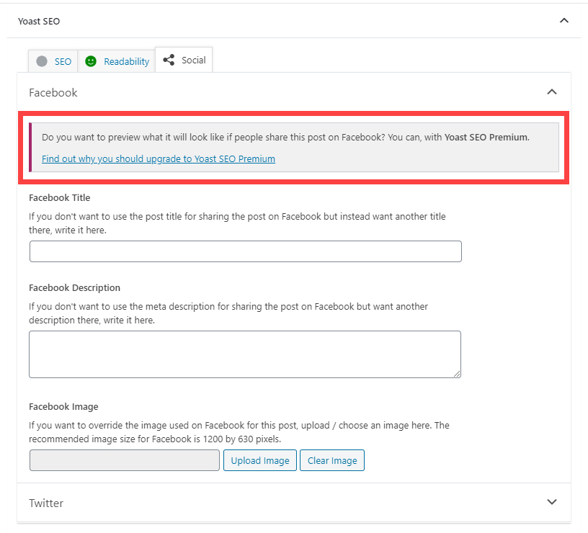
Task: Click the Facebook Image label
Action: click(63, 407)
